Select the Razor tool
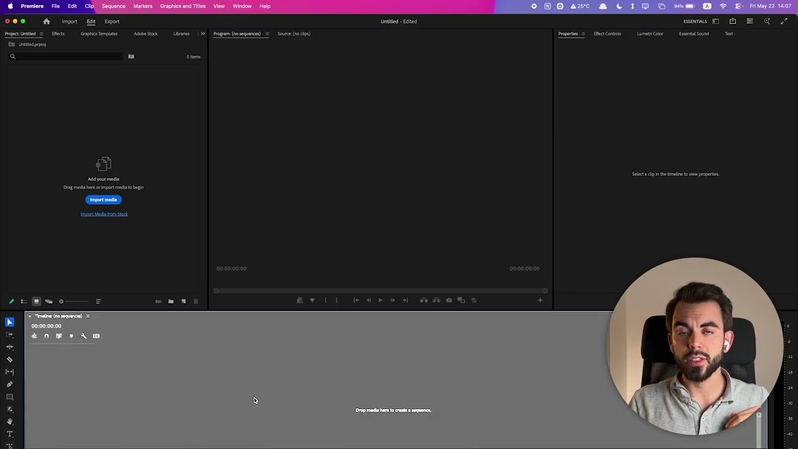Image resolution: width=798 pixels, height=449 pixels. pos(9,359)
